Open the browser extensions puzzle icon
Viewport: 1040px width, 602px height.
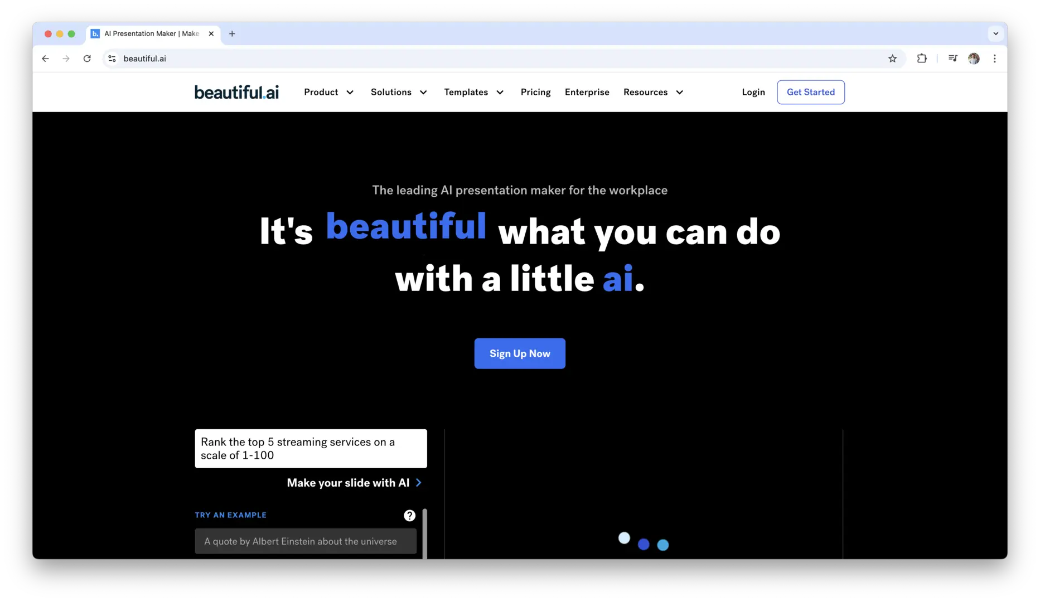tap(922, 59)
